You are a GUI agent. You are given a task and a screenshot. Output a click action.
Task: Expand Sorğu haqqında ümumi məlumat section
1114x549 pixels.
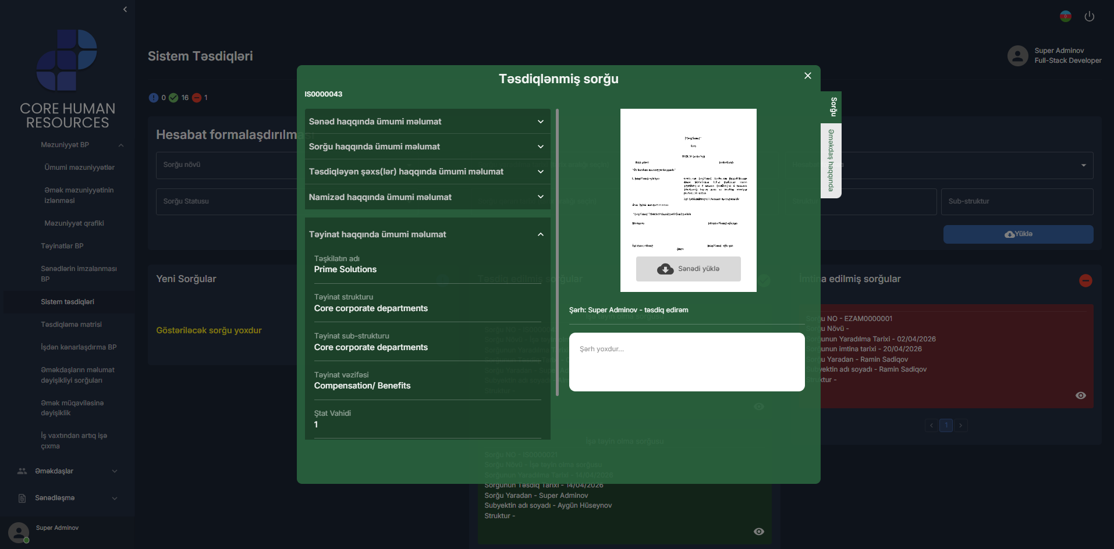[x=428, y=147]
